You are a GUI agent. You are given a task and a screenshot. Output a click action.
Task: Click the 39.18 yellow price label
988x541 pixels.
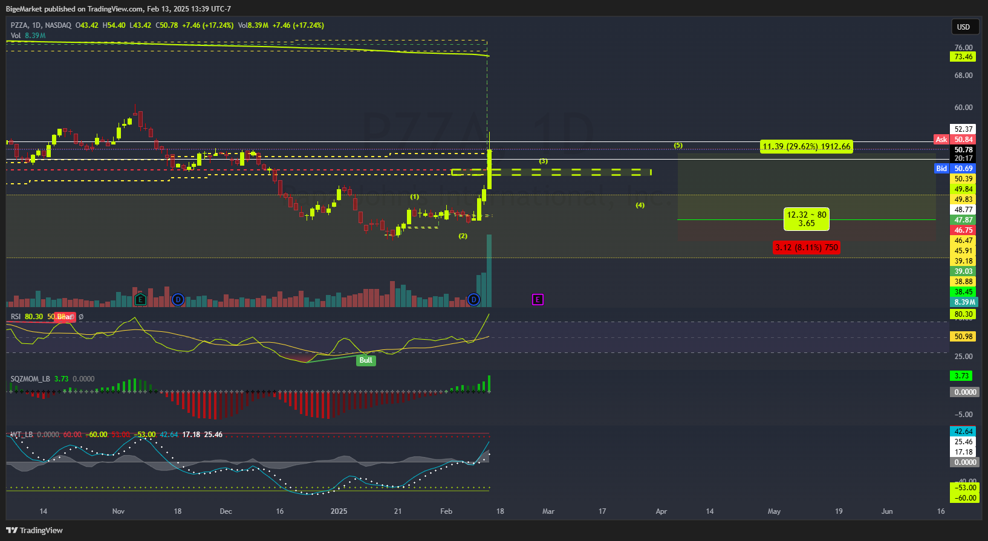pyautogui.click(x=963, y=261)
